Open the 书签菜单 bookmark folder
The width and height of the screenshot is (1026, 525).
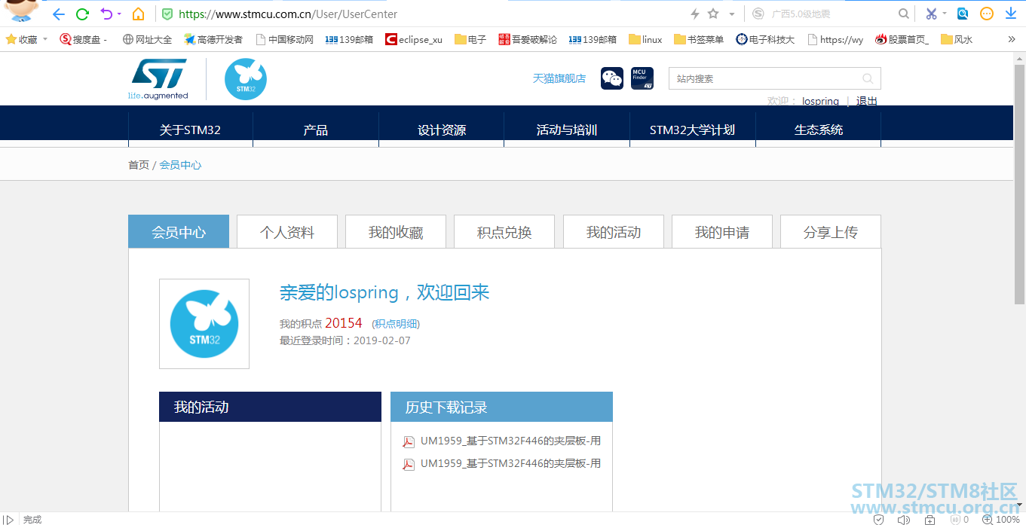(699, 39)
